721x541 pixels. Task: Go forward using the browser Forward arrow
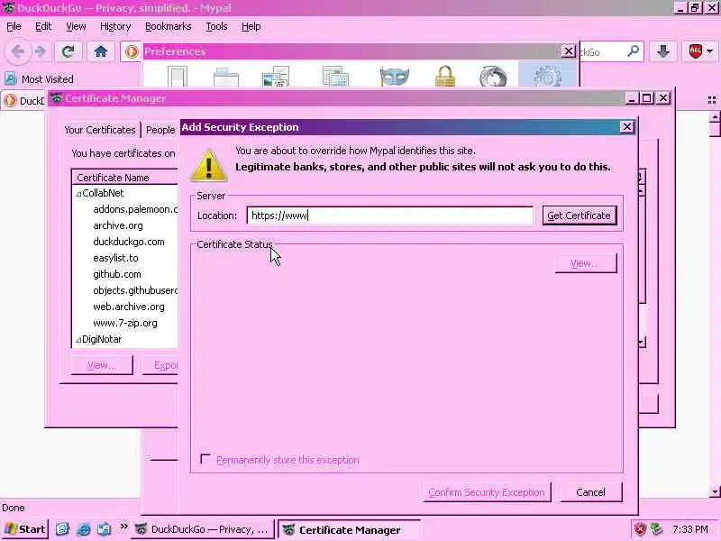pos(41,51)
